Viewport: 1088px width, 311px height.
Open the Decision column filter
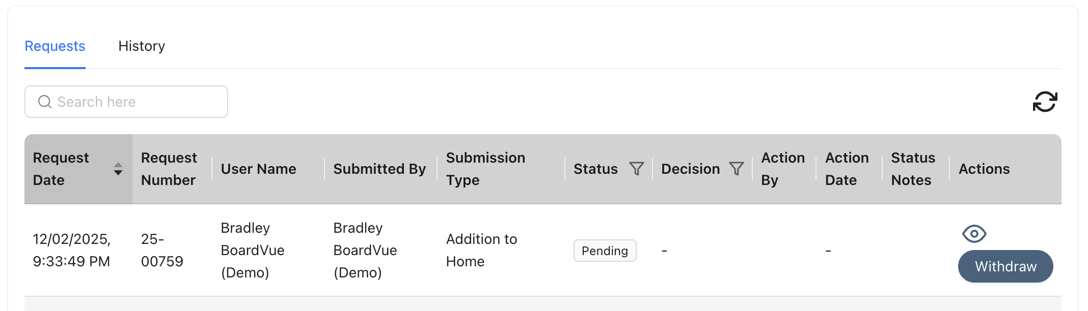736,169
